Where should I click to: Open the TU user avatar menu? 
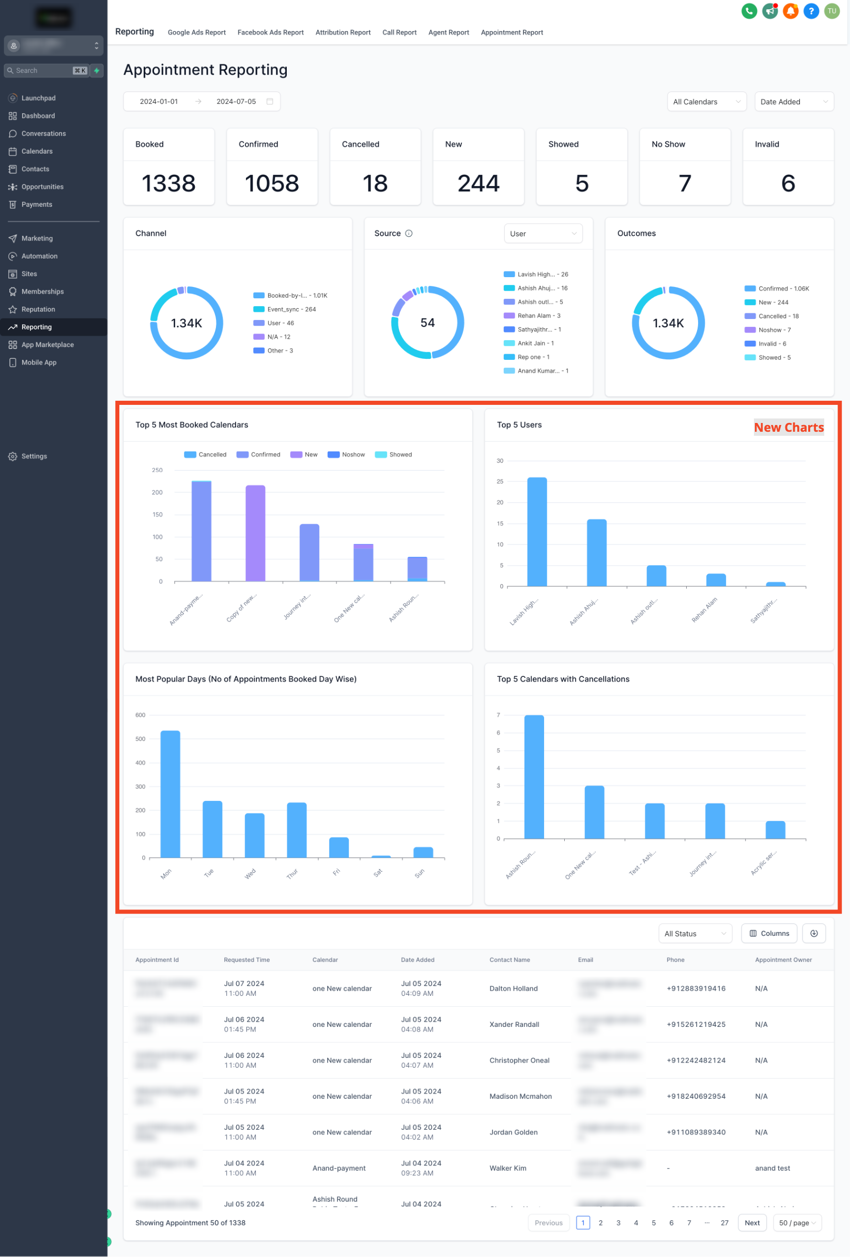[831, 11]
